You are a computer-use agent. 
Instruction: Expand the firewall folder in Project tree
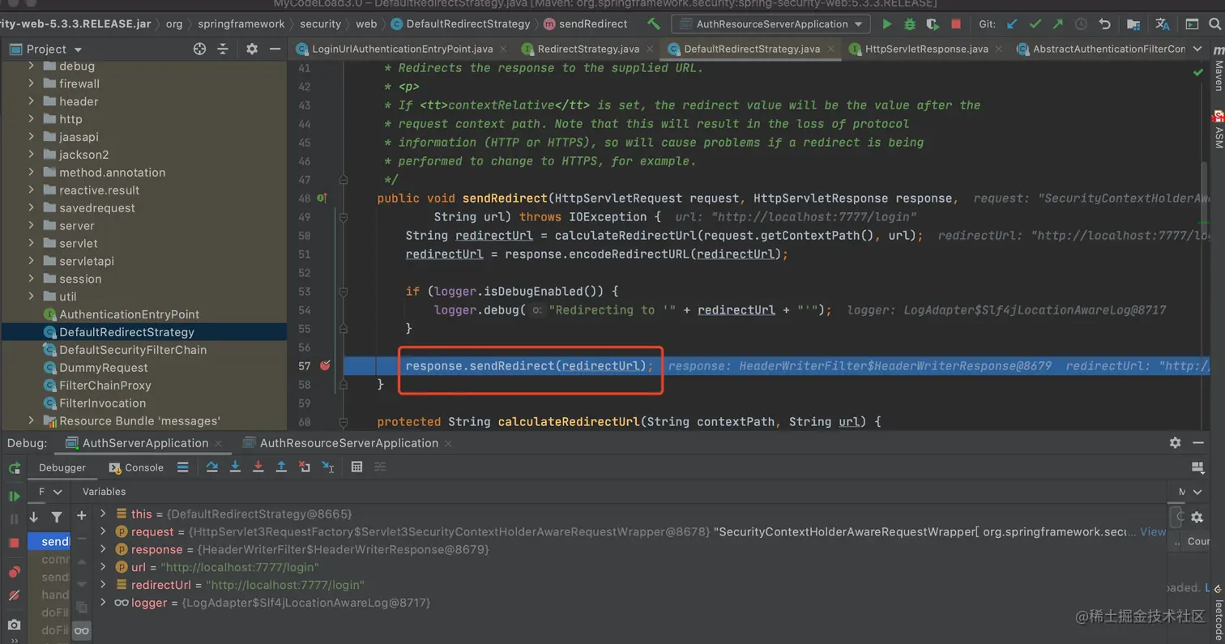pos(31,83)
